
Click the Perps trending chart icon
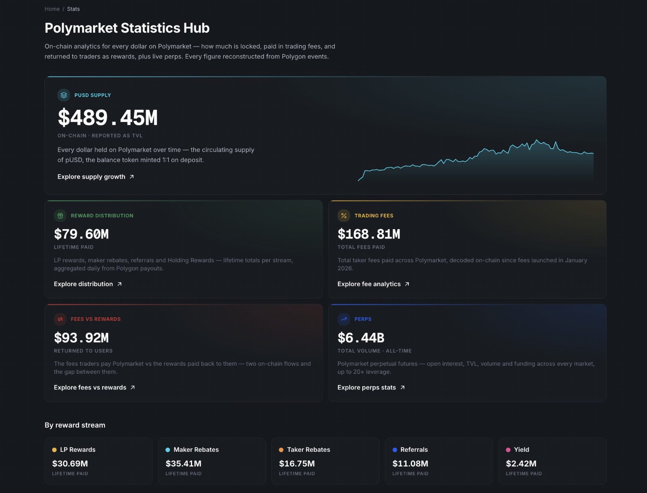coord(344,319)
